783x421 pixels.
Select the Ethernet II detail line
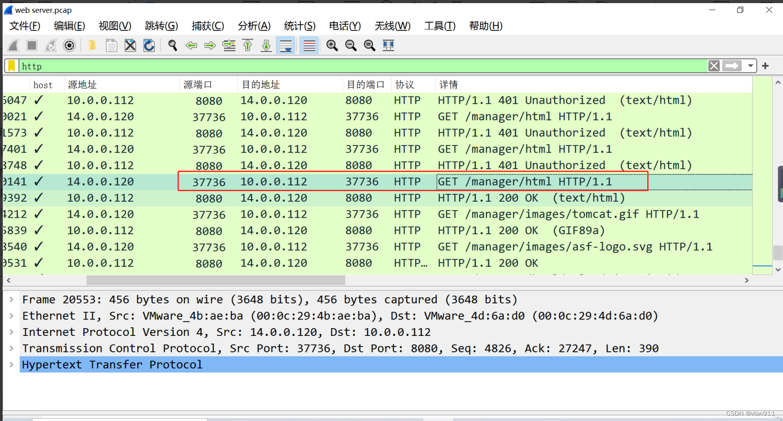tap(401, 316)
